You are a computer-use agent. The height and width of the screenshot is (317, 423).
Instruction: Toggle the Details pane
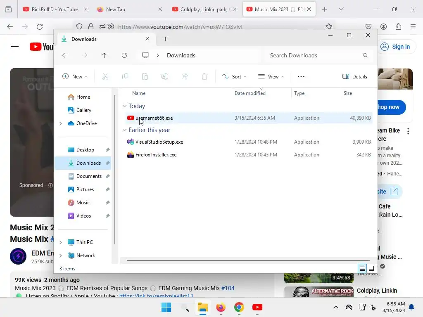pos(354,76)
